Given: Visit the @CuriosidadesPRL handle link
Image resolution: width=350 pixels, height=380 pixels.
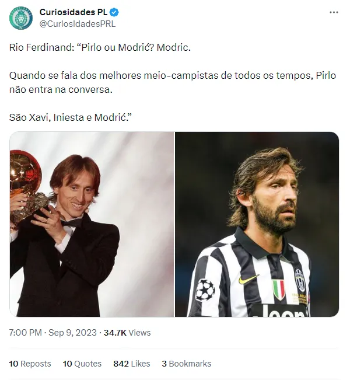Looking at the screenshot, I should 78,24.
